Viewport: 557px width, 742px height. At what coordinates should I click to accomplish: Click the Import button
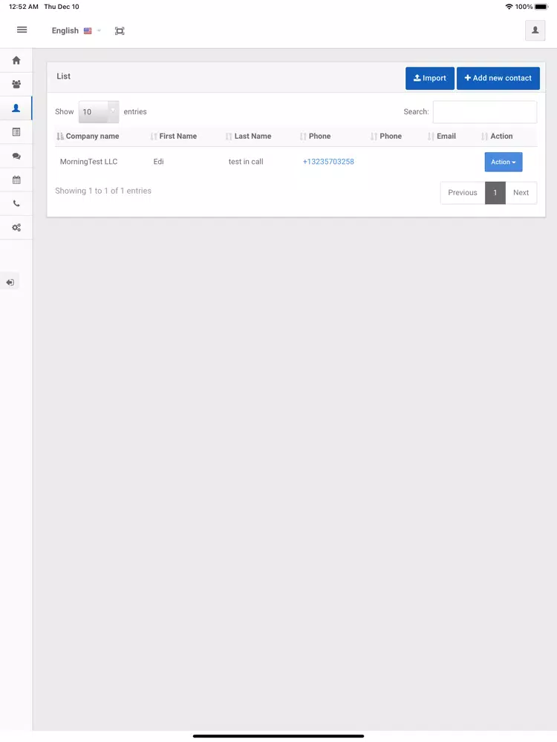[x=429, y=78]
